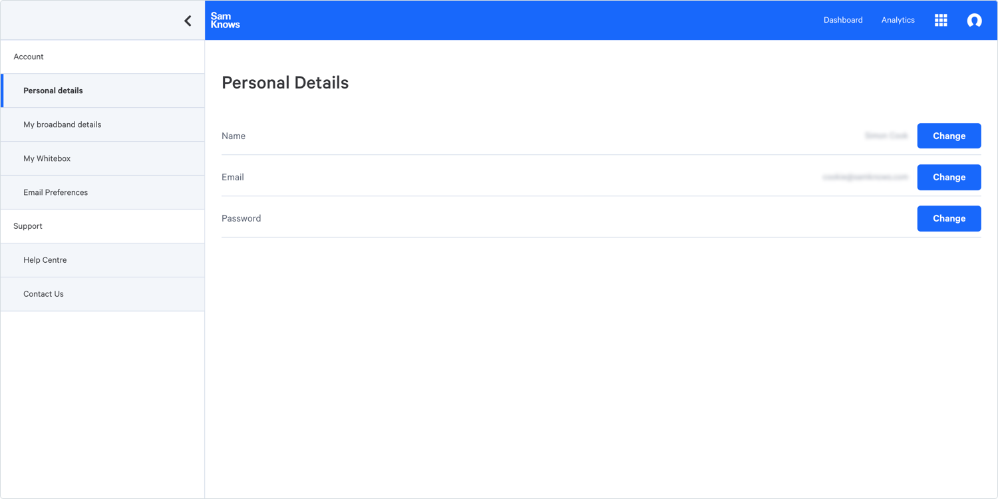Open the Contact Us page
The width and height of the screenshot is (998, 499).
44,294
